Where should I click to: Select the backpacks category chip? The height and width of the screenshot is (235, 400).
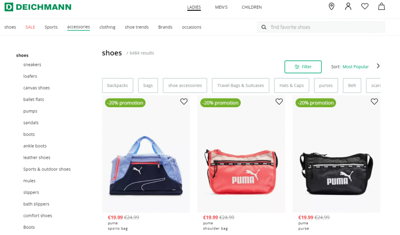[x=118, y=86]
